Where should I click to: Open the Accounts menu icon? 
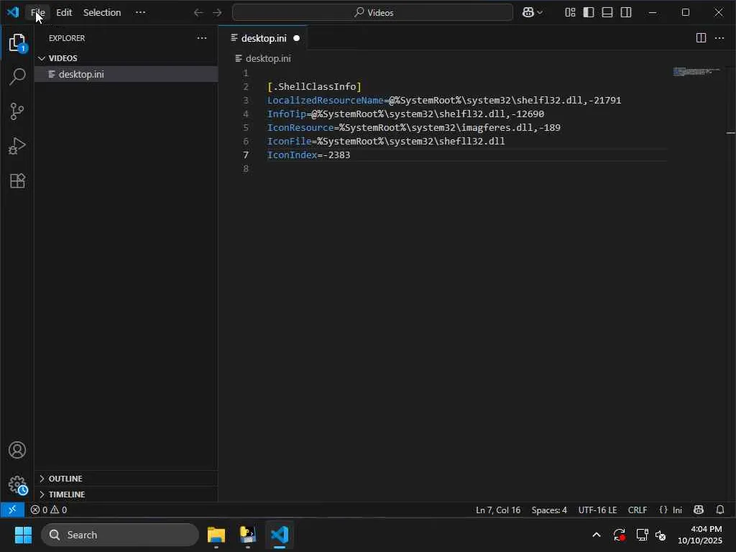[17, 451]
